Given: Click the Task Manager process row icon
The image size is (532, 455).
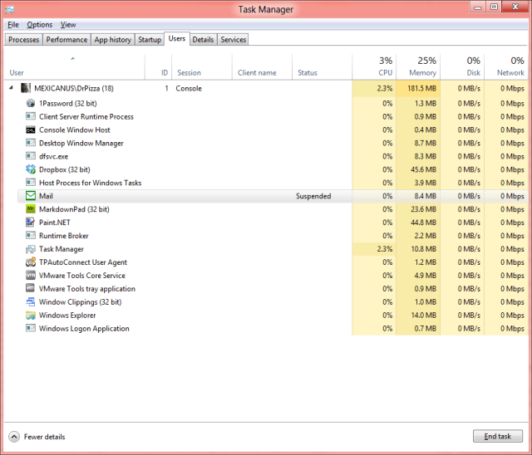Looking at the screenshot, I should pyautogui.click(x=31, y=249).
